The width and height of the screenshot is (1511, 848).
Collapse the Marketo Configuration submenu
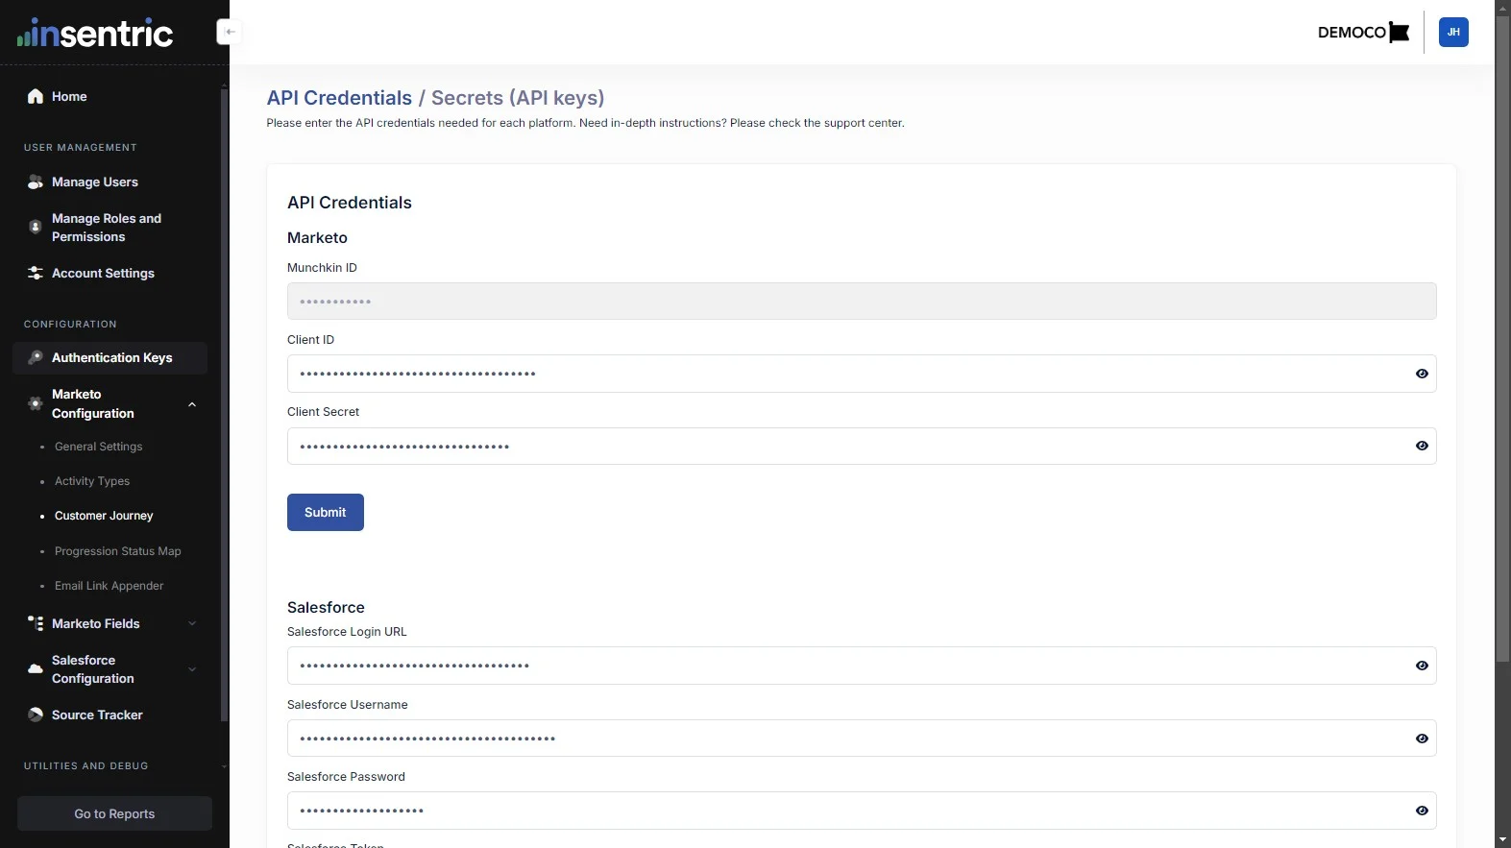(x=192, y=404)
